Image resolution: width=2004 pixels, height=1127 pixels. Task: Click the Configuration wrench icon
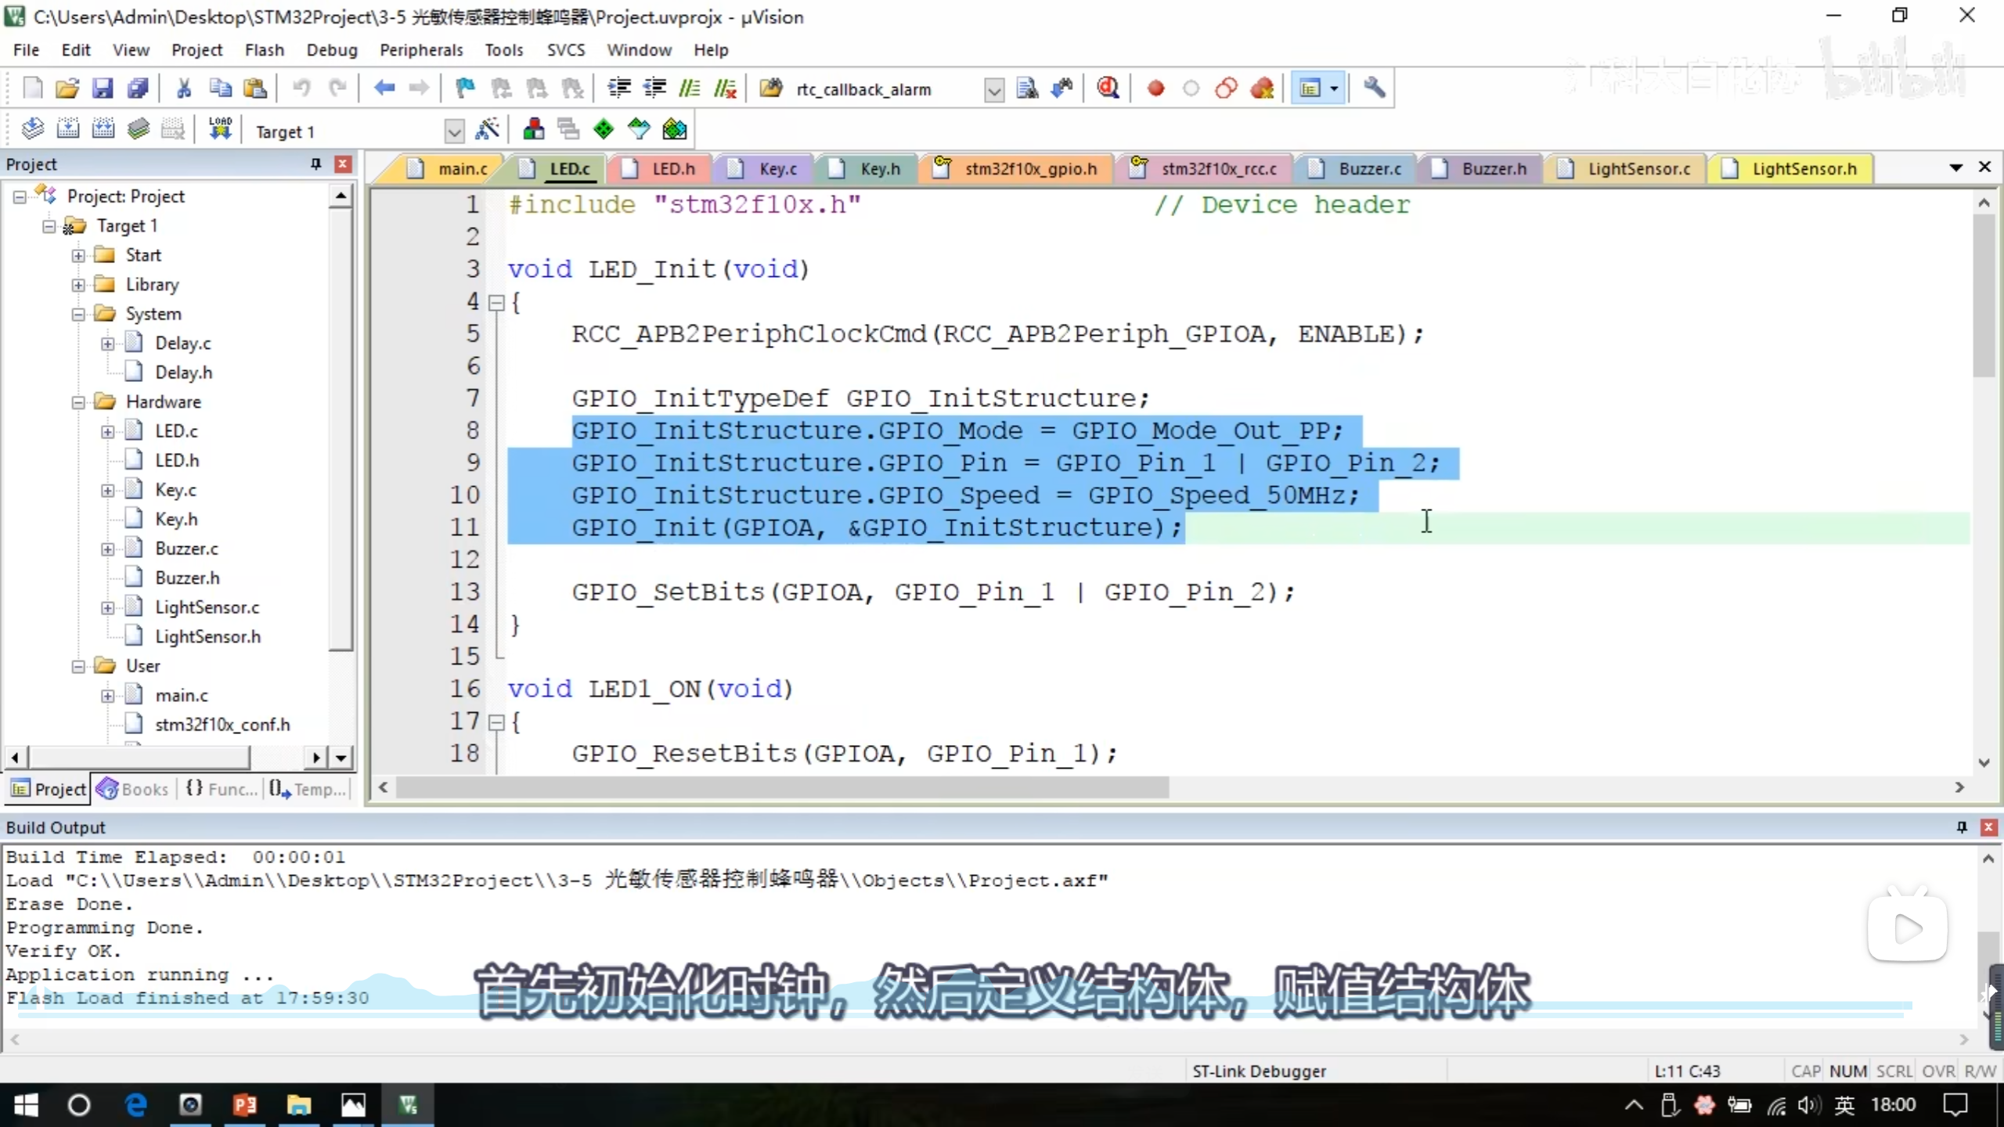(x=1374, y=88)
